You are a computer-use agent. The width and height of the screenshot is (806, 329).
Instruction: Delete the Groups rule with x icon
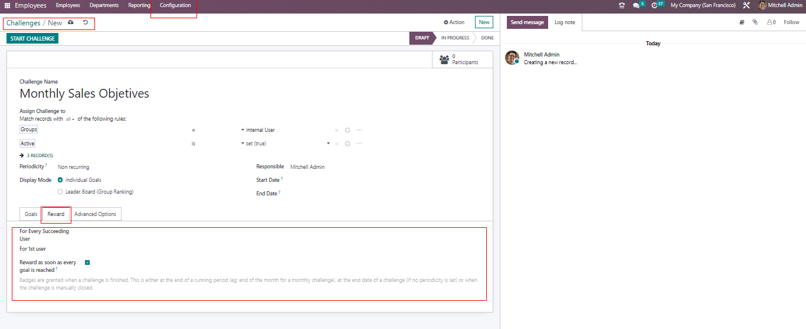pos(336,130)
